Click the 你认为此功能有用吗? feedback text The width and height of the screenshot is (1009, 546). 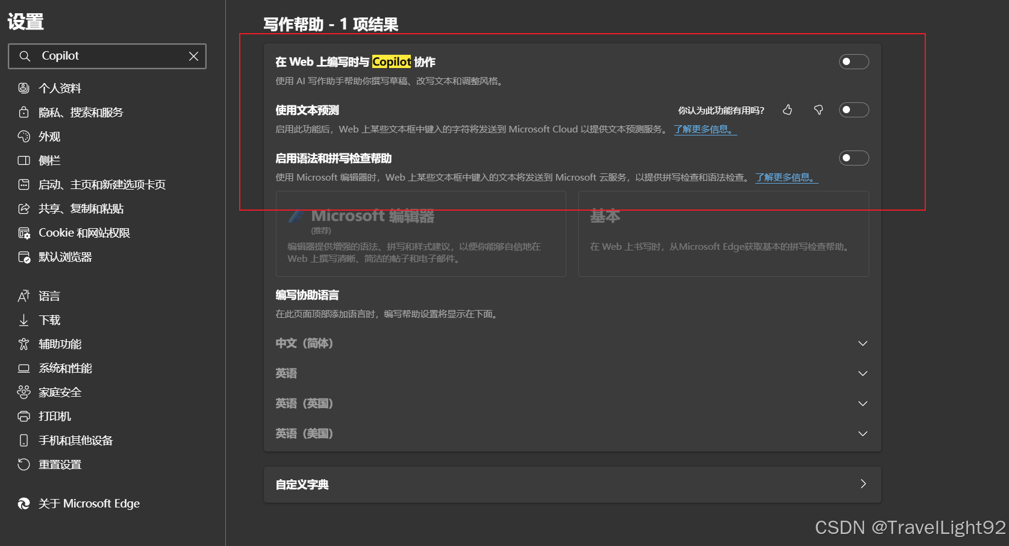pos(721,110)
